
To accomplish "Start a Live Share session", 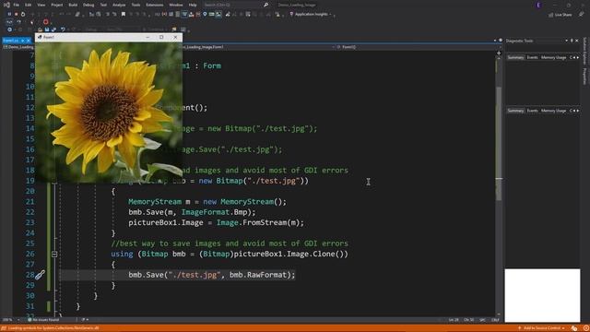I will point(560,15).
